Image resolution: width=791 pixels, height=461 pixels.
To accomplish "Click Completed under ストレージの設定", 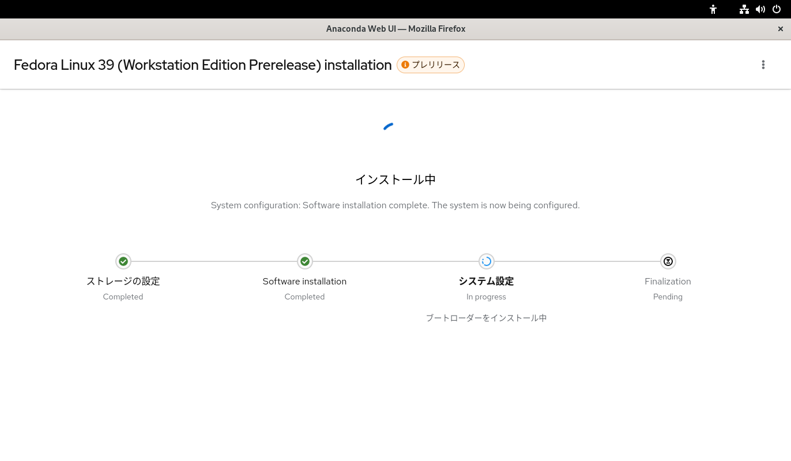I will point(123,297).
